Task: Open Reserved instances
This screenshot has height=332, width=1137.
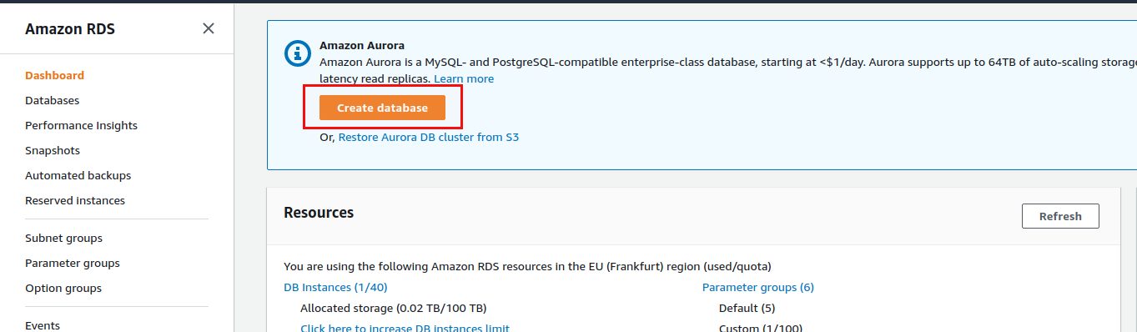Action: coord(75,200)
